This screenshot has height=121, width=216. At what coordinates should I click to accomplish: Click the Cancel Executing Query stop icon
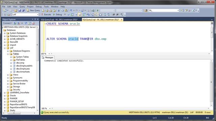(65, 14)
